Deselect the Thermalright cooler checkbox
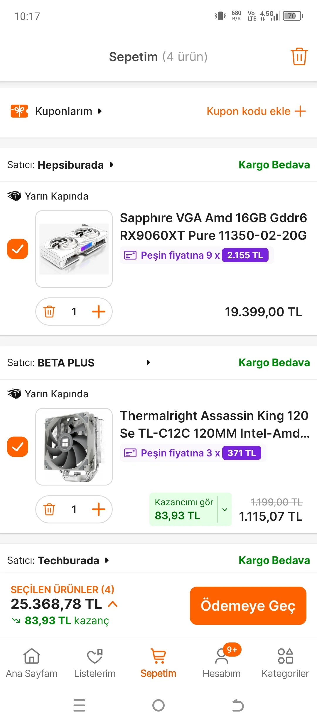The image size is (317, 723). click(18, 447)
